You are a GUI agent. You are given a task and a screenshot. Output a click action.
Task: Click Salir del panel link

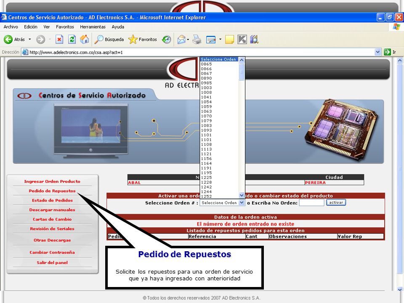(52, 263)
